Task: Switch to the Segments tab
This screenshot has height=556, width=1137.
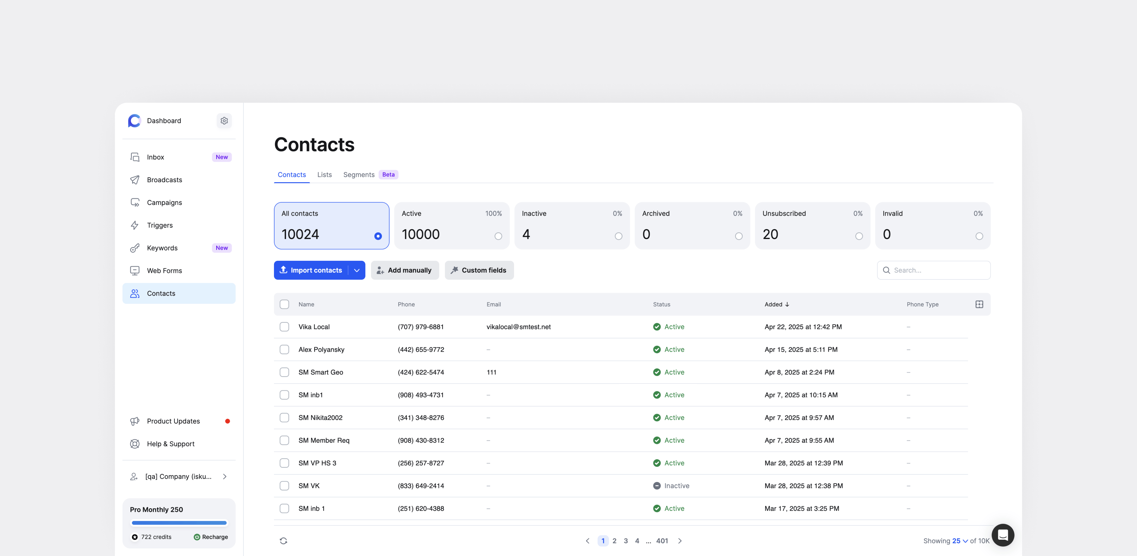Action: click(359, 175)
